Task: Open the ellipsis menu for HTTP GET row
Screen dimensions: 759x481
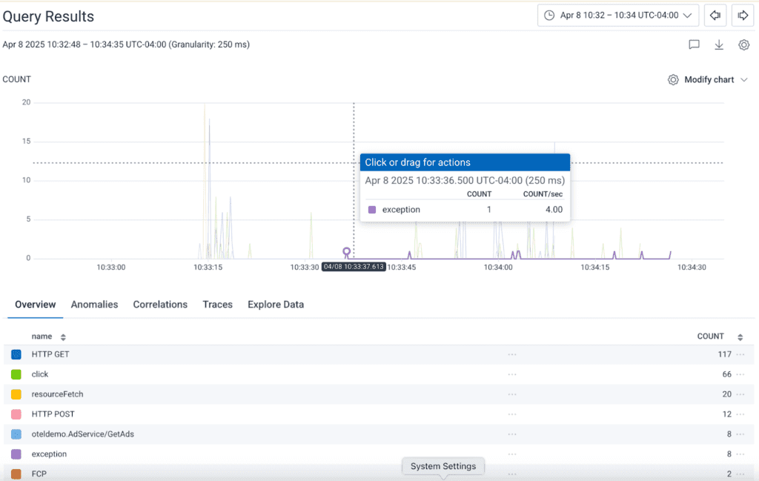Action: click(x=740, y=354)
